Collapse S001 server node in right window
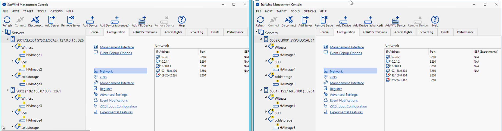This screenshot has height=131, width=502. point(261,90)
